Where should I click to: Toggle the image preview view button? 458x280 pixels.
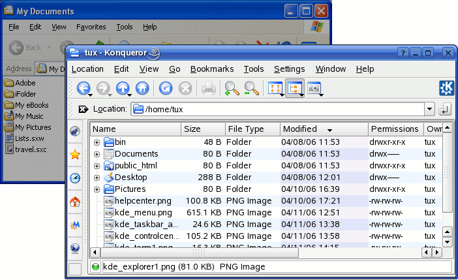315,88
